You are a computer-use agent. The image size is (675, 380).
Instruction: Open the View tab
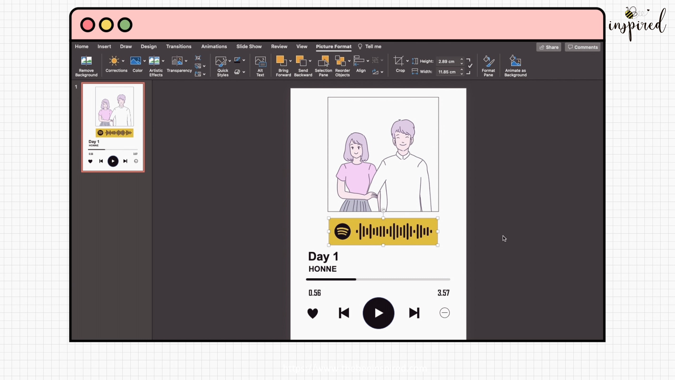point(302,46)
